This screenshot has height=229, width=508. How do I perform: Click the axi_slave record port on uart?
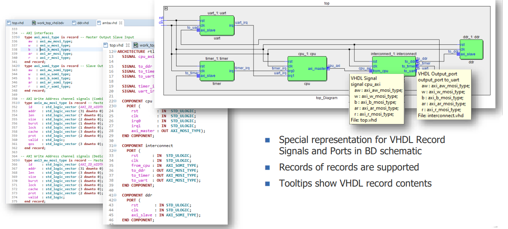coord(198,30)
